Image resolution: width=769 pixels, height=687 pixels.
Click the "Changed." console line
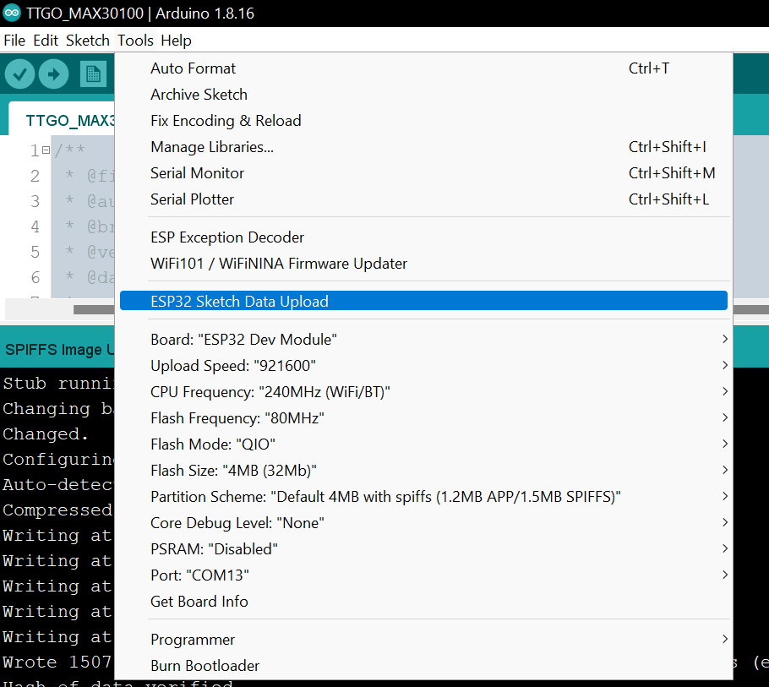45,434
